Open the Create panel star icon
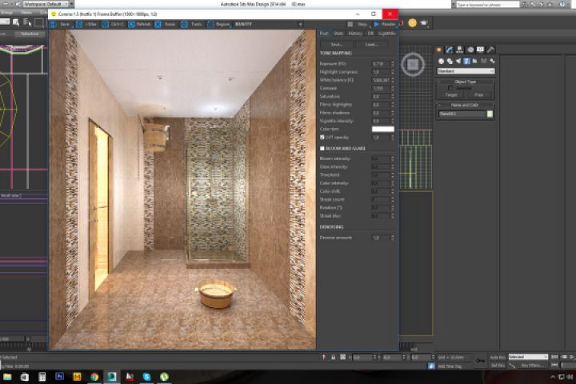The width and height of the screenshot is (576, 384). (x=439, y=50)
